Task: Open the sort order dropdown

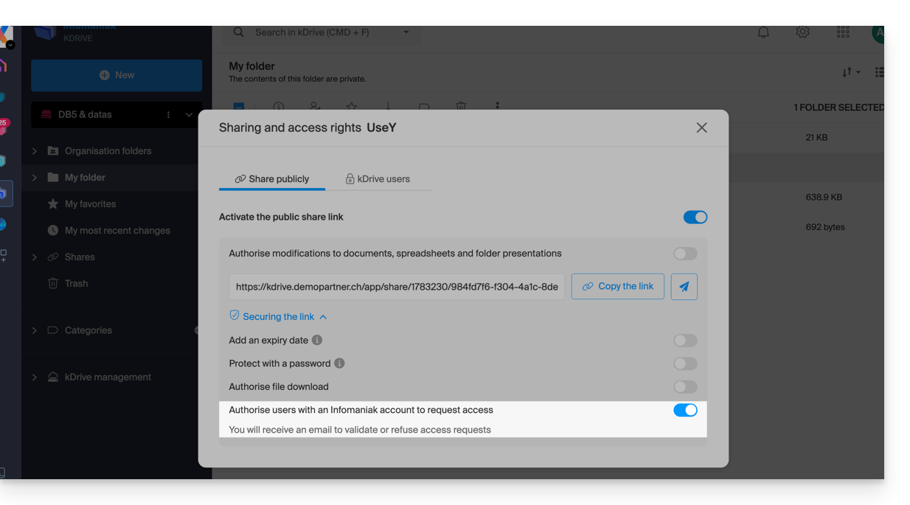Action: (x=851, y=72)
